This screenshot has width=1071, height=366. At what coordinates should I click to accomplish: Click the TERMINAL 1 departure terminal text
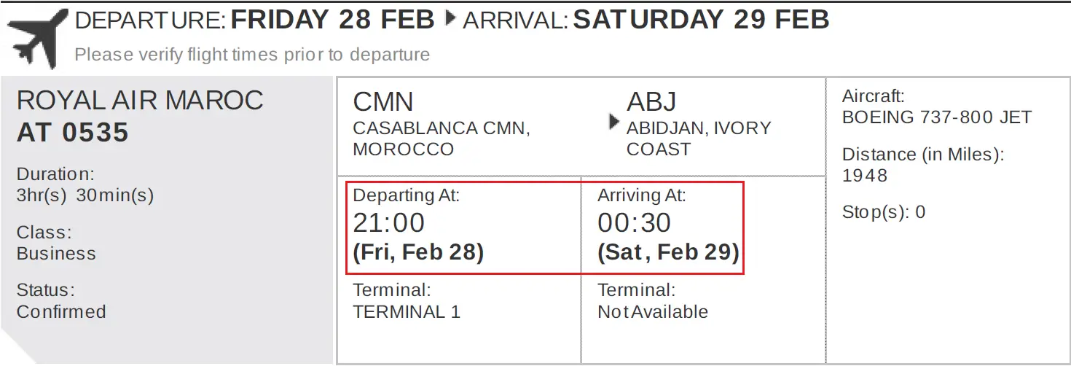[407, 312]
